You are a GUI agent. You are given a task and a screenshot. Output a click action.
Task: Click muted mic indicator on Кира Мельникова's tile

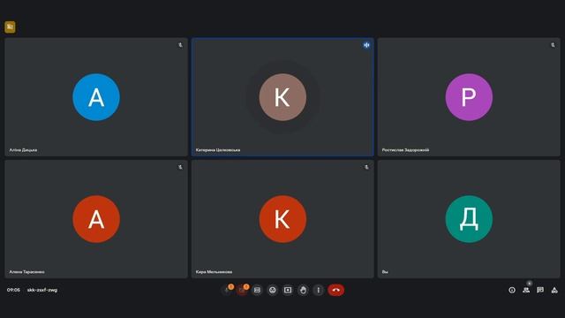click(366, 167)
